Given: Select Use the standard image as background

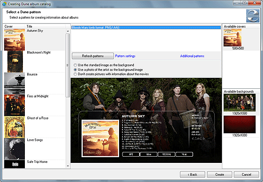Looking at the screenshot, I should coord(104,65).
